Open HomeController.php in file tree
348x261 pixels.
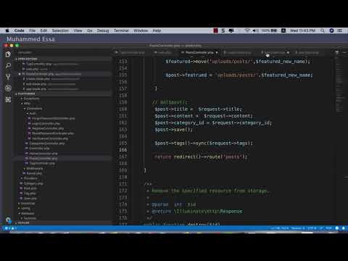(41, 154)
